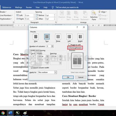Click the Send Backward button
The image size is (116, 116).
tap(85, 15)
